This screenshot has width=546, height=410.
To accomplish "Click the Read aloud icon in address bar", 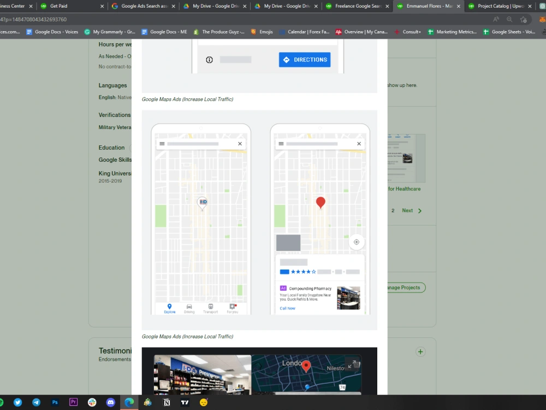I will 496,20.
